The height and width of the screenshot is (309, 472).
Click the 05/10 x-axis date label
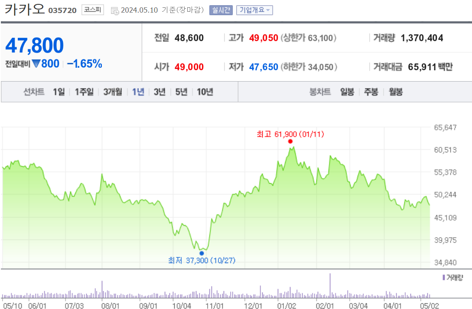13,306
